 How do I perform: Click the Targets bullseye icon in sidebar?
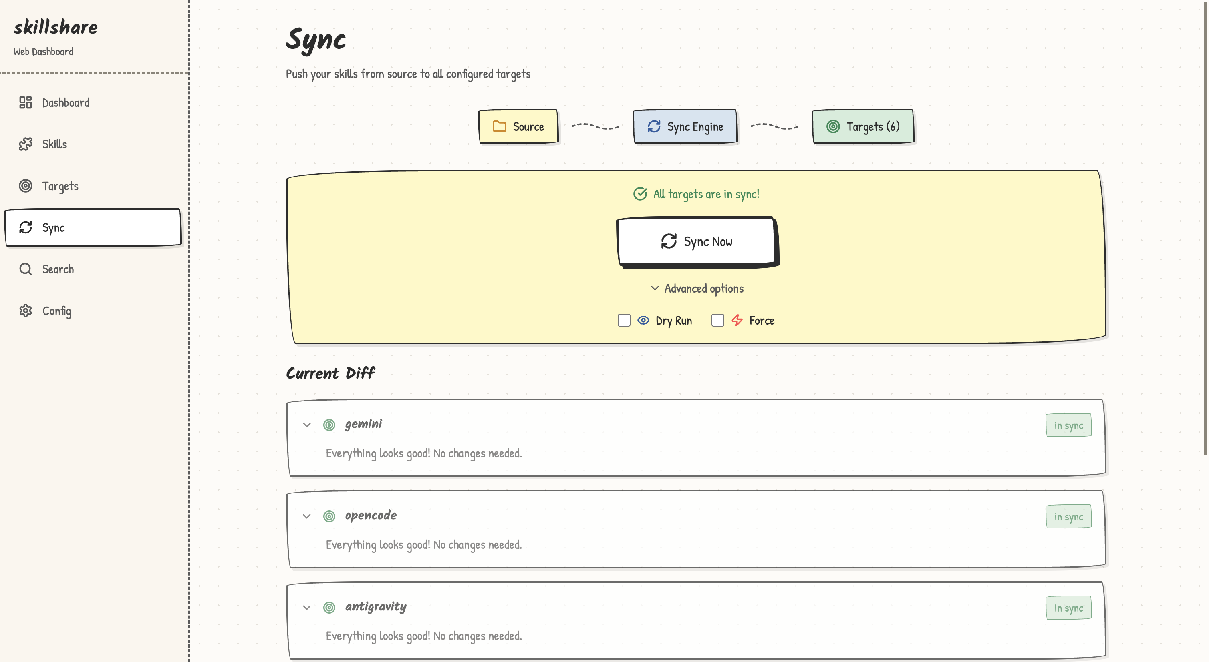[x=25, y=186]
